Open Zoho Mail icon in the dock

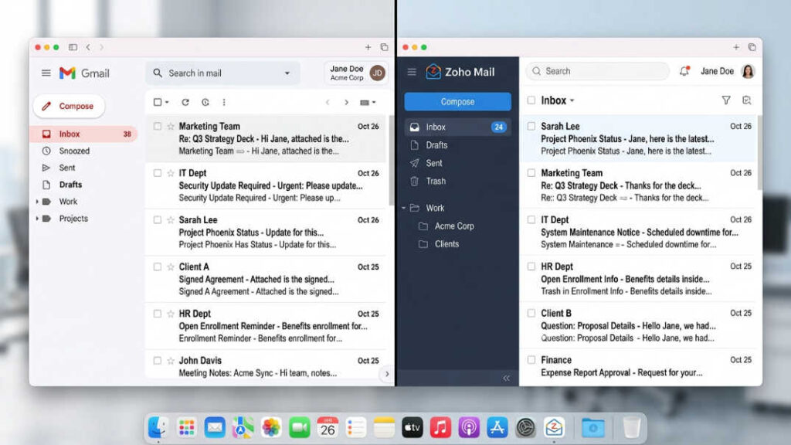pos(554,428)
